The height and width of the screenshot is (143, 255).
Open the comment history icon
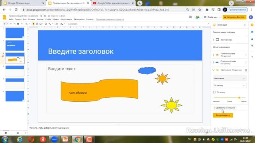coord(190,17)
